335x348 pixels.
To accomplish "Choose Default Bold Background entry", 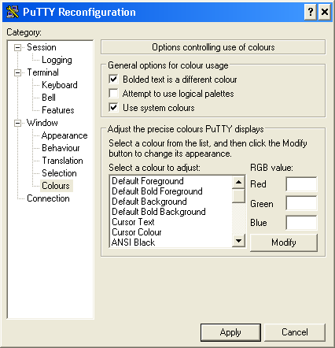I will [x=171, y=212].
